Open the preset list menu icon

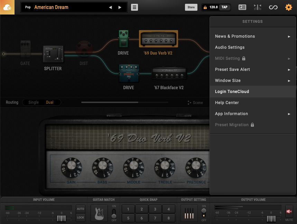tap(134, 7)
